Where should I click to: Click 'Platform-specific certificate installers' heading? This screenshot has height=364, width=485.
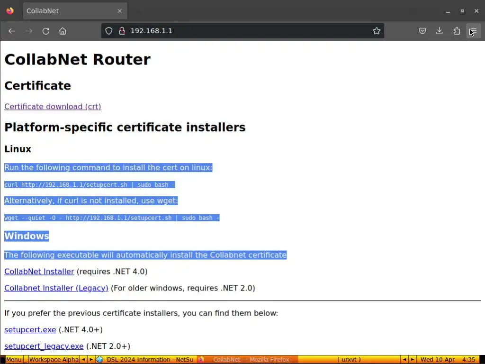(125, 127)
